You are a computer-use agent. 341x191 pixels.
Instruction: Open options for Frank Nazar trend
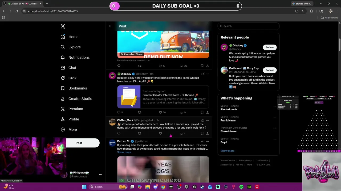click(x=275, y=118)
